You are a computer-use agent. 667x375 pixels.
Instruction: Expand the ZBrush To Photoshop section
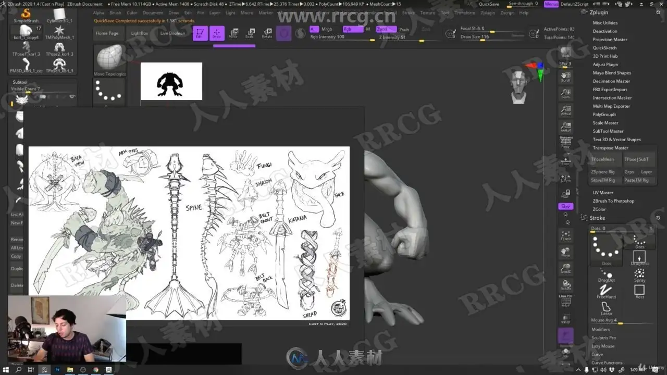(x=613, y=201)
